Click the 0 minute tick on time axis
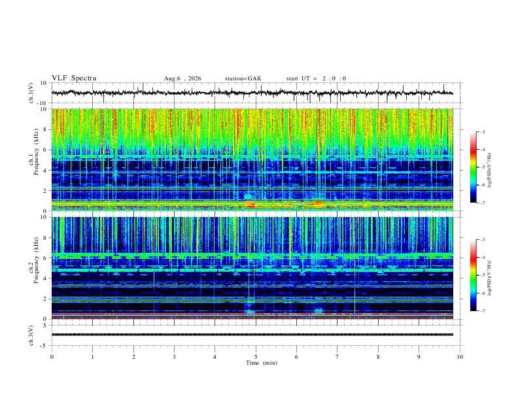 (52, 357)
